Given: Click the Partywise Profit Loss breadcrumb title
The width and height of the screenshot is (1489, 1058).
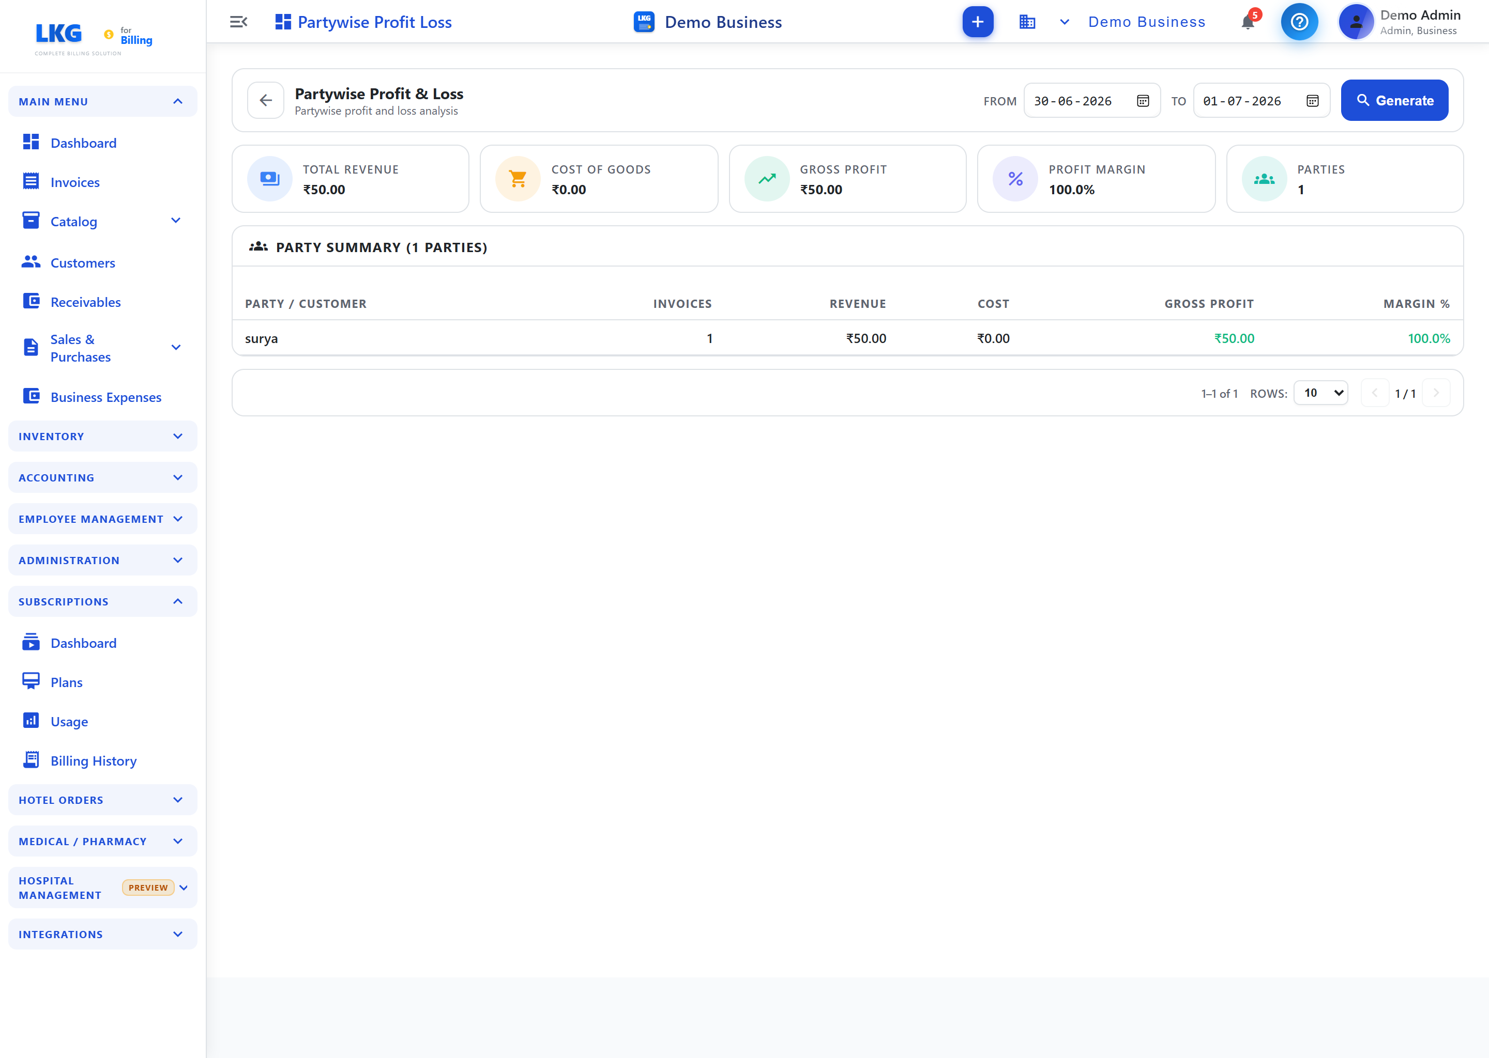Looking at the screenshot, I should click(374, 22).
